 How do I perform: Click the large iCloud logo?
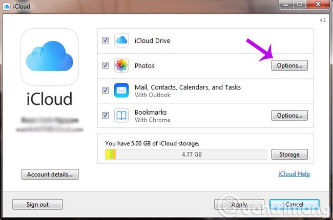pos(49,57)
